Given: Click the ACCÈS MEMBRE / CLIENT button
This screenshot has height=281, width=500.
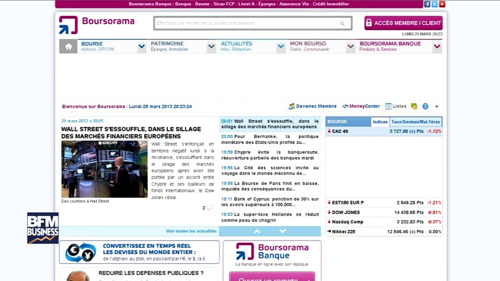Looking at the screenshot, I should click(404, 23).
